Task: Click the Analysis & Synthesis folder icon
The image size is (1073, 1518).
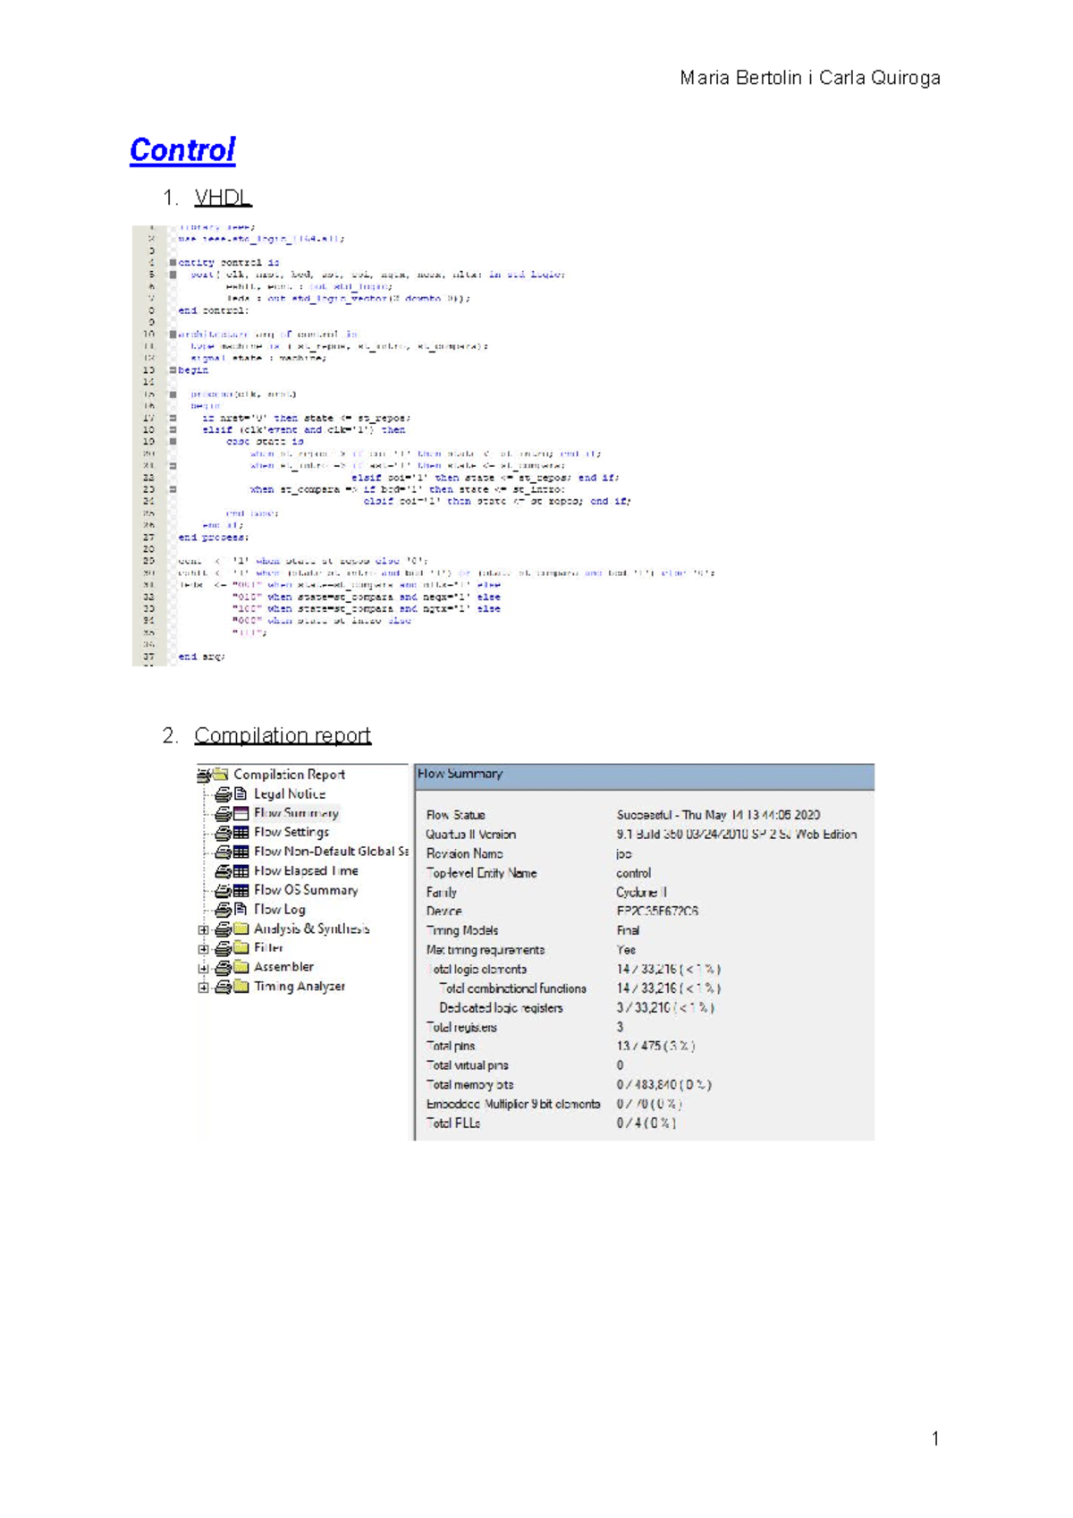Action: pos(241,929)
